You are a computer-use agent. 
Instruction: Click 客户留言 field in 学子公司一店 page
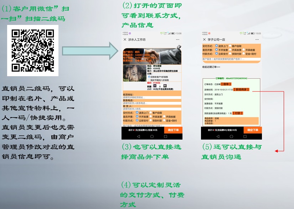(232, 59)
